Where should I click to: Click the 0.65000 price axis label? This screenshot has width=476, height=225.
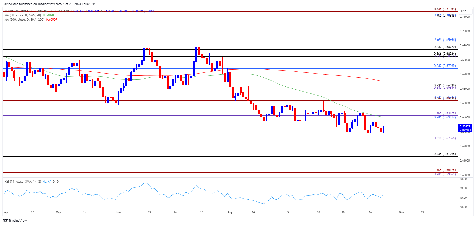coord(465,103)
